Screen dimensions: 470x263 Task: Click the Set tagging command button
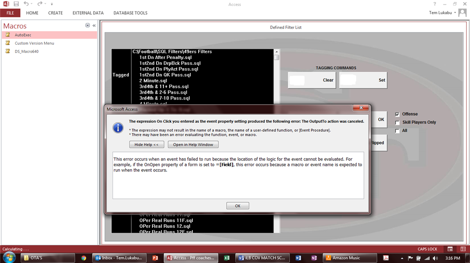pyautogui.click(x=363, y=80)
